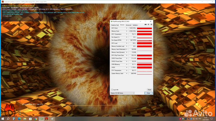Minimize the GPU-Z window
The image size is (216, 121).
tap(140, 22)
